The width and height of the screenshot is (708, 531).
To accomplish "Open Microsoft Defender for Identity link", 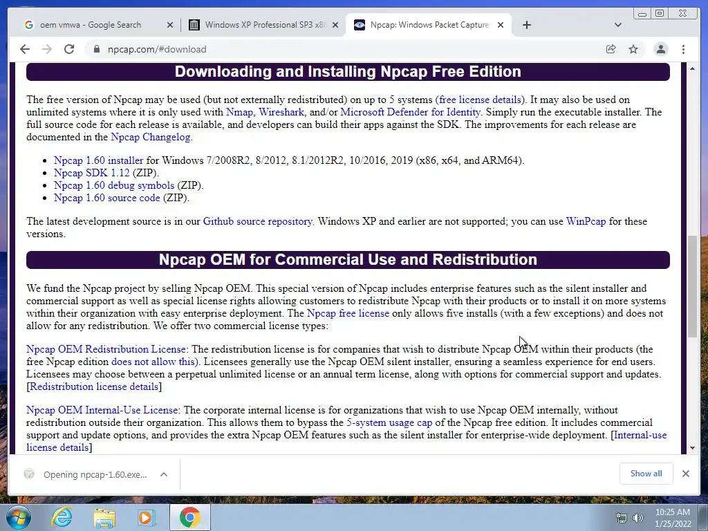I will [410, 112].
